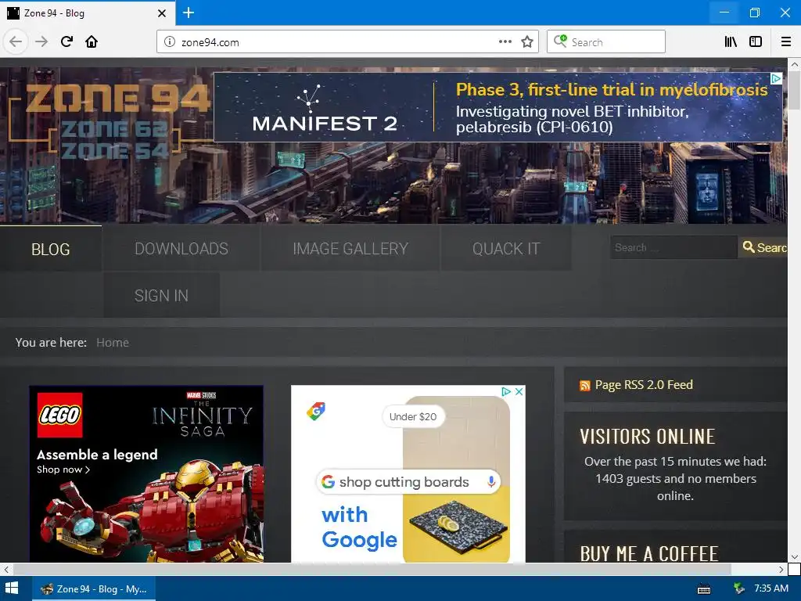Close the Google cutting boards ad

[519, 391]
